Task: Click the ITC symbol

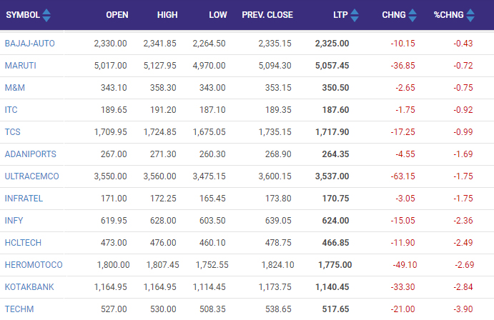Action: point(12,110)
